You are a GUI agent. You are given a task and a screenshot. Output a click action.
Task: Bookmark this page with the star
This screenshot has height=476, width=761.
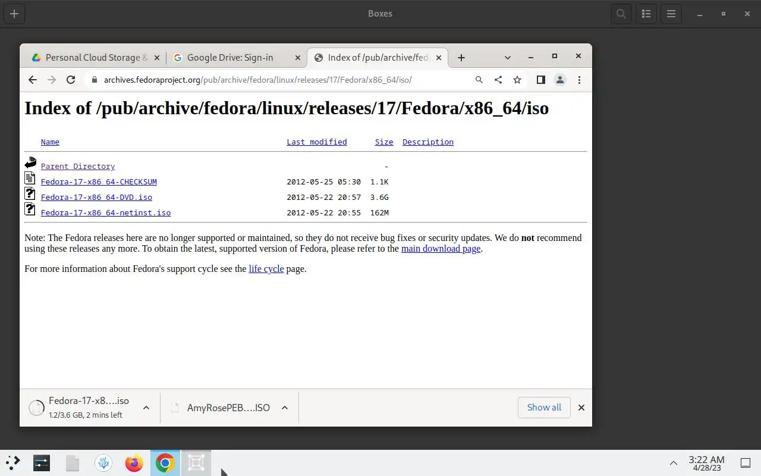pos(517,80)
